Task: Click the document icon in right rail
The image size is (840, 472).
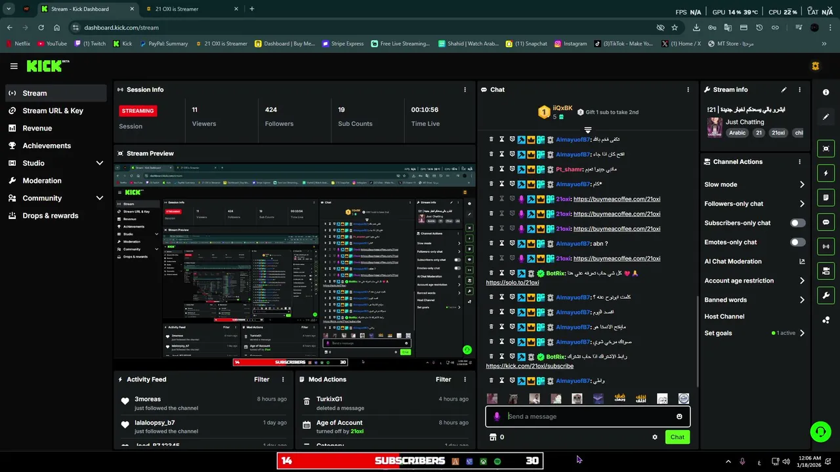Action: tap(826, 197)
